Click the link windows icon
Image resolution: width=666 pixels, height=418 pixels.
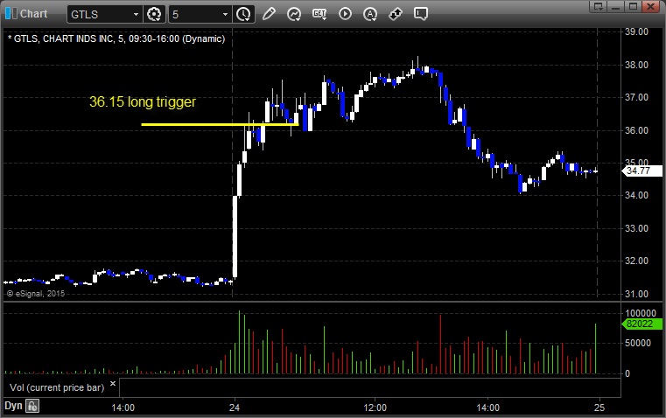pos(396,14)
